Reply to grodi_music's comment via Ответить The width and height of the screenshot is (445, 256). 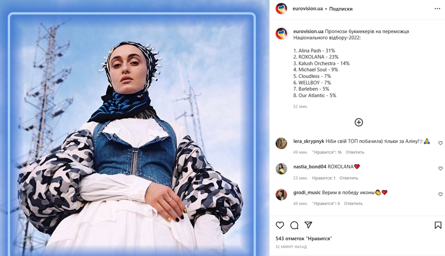pyautogui.click(x=354, y=204)
